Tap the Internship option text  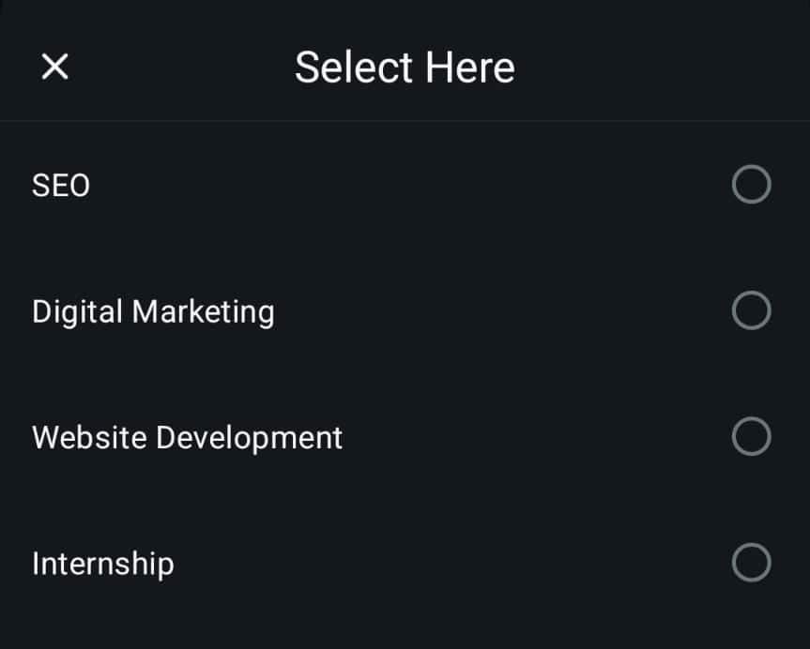coord(102,563)
